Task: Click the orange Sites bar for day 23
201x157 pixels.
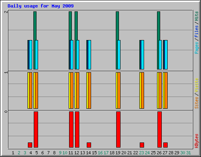Action: tap(143, 90)
